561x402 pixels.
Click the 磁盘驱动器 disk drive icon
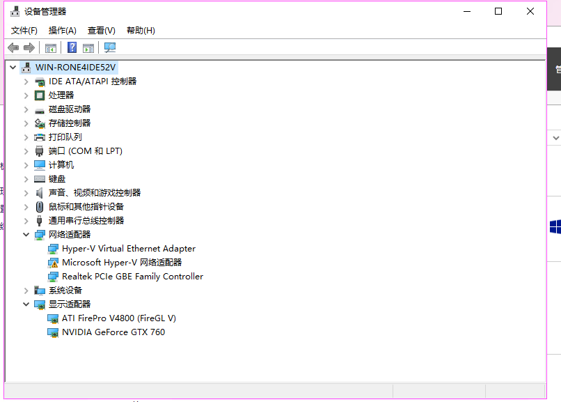[x=40, y=111]
